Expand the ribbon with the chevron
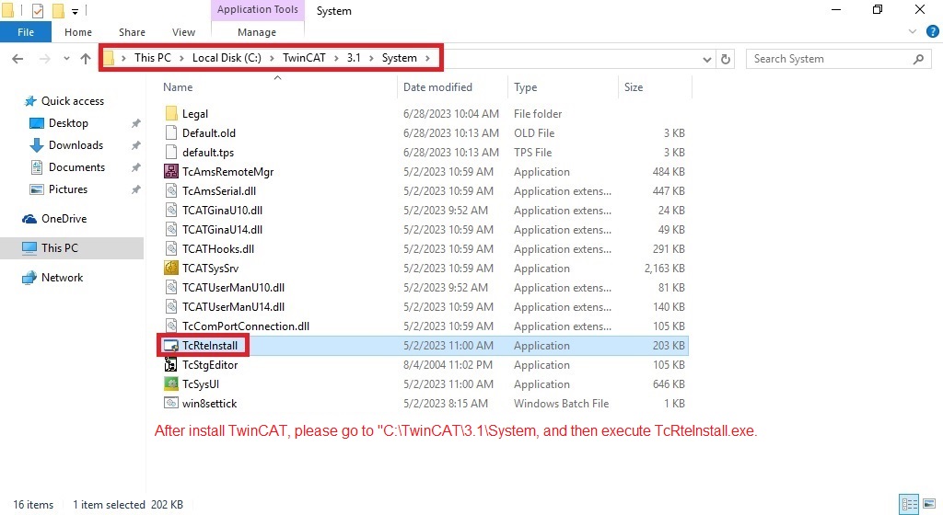Image resolution: width=943 pixels, height=515 pixels. 913,32
